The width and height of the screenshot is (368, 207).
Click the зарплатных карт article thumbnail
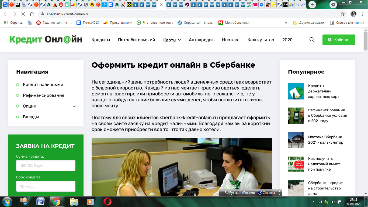[296, 91]
